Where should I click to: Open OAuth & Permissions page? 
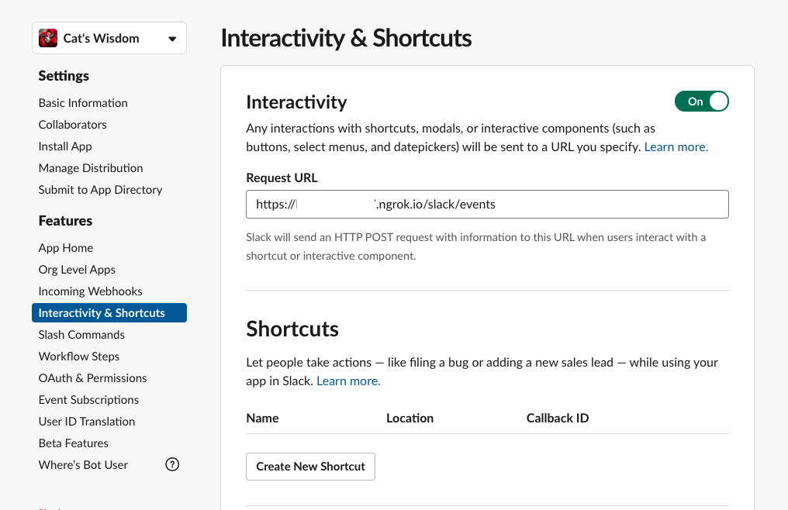[x=92, y=378]
